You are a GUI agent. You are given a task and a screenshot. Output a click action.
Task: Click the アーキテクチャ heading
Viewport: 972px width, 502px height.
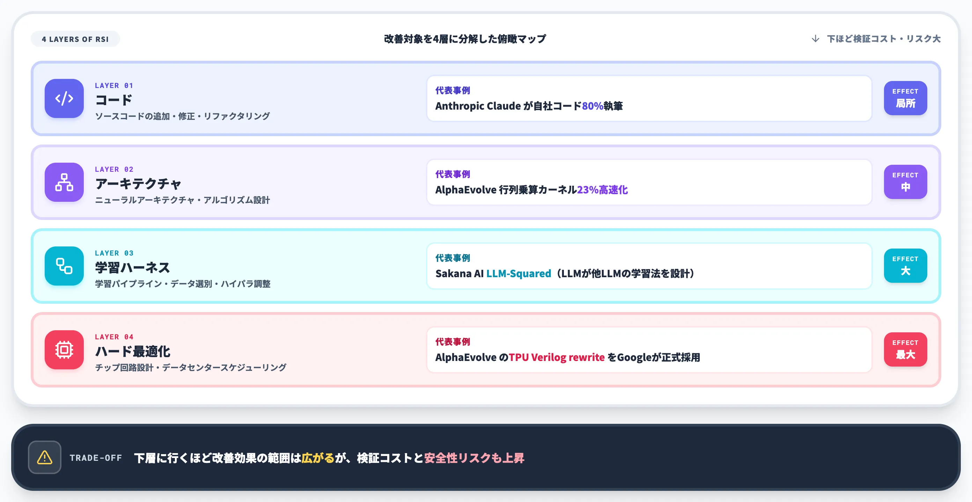coord(138,184)
